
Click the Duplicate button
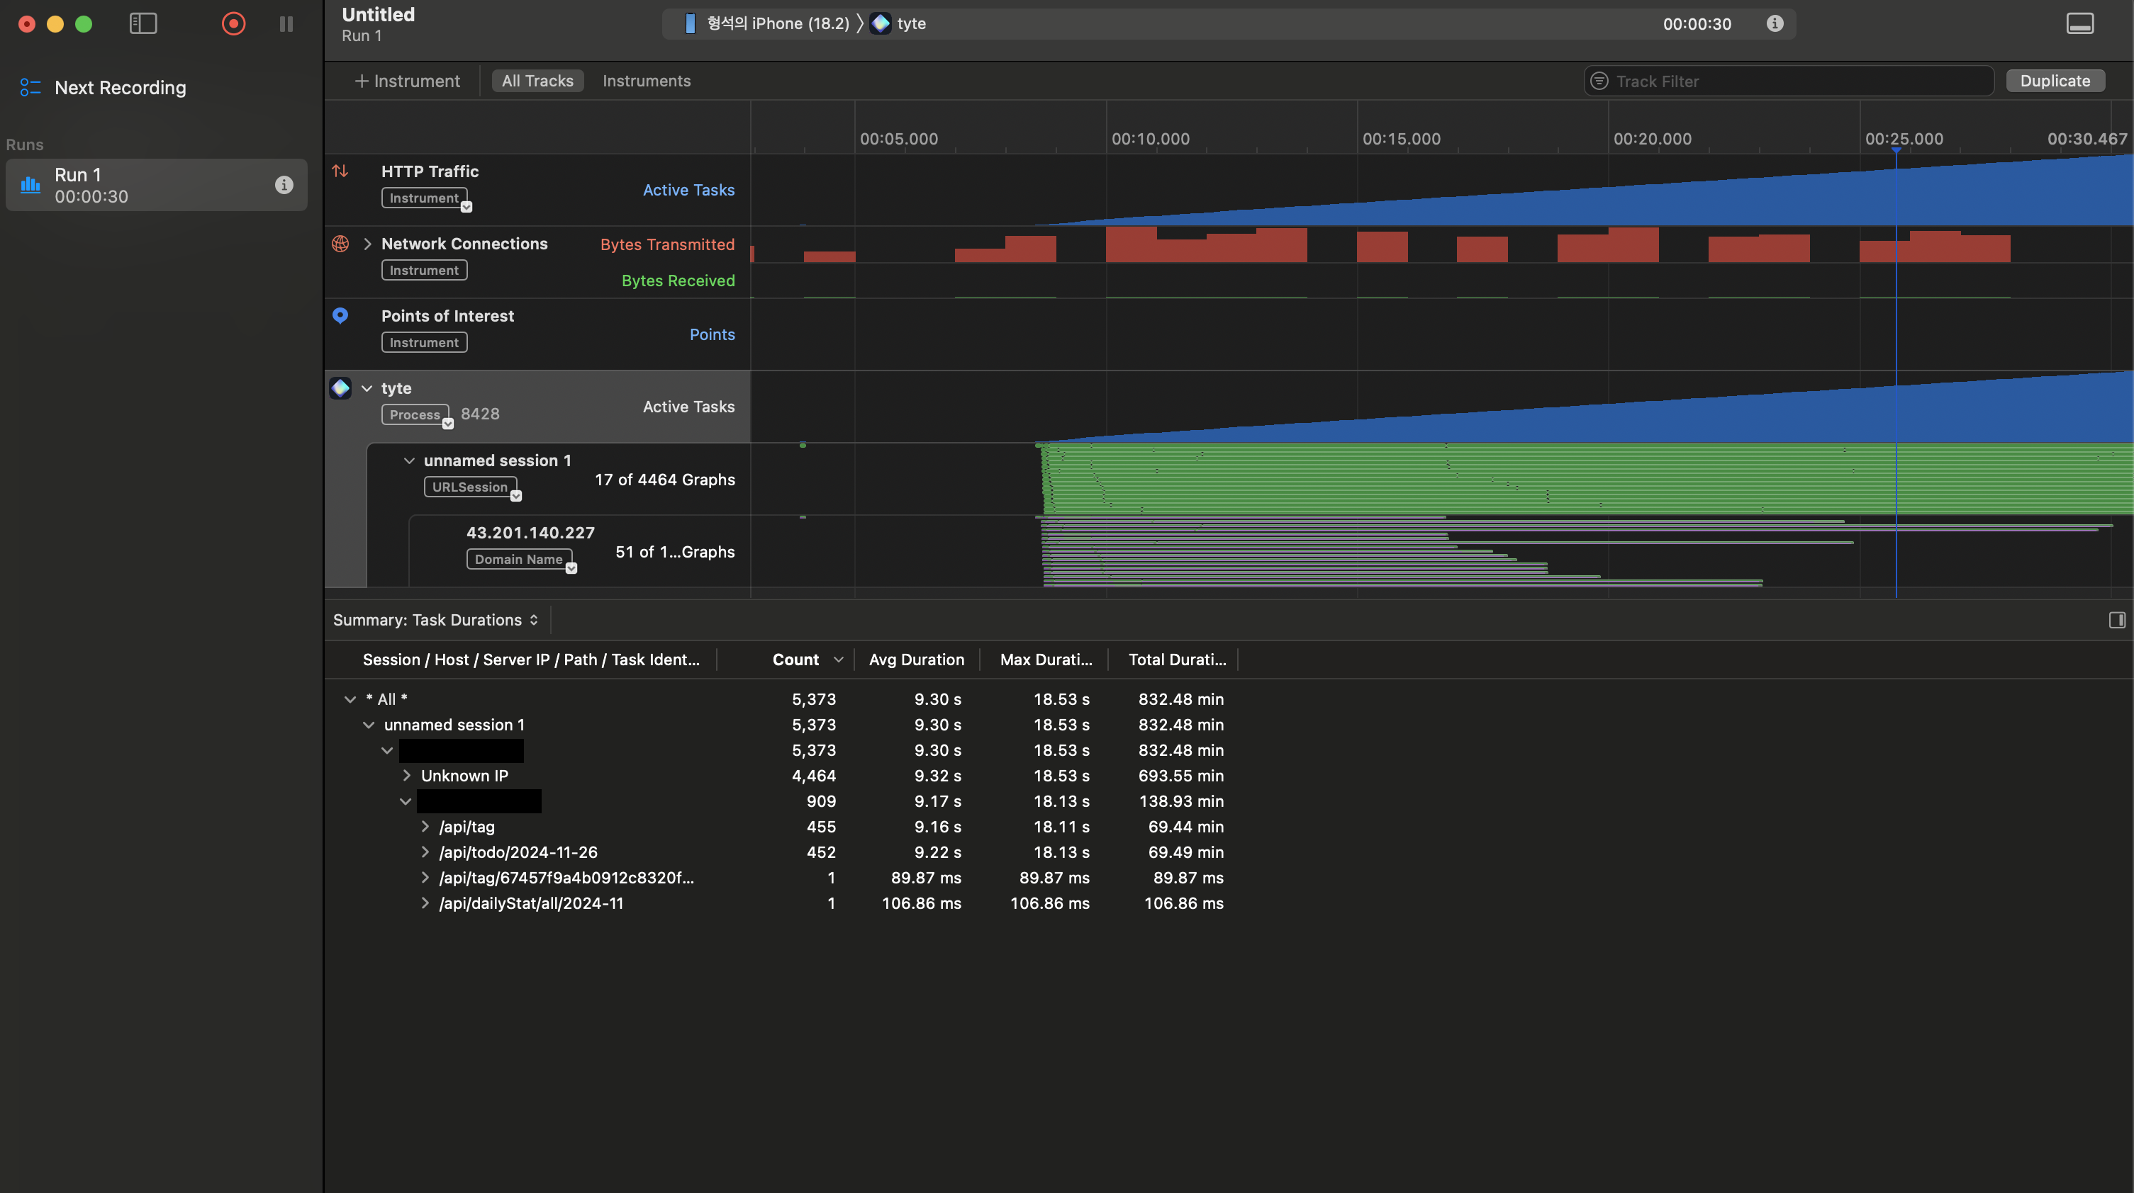(2055, 81)
